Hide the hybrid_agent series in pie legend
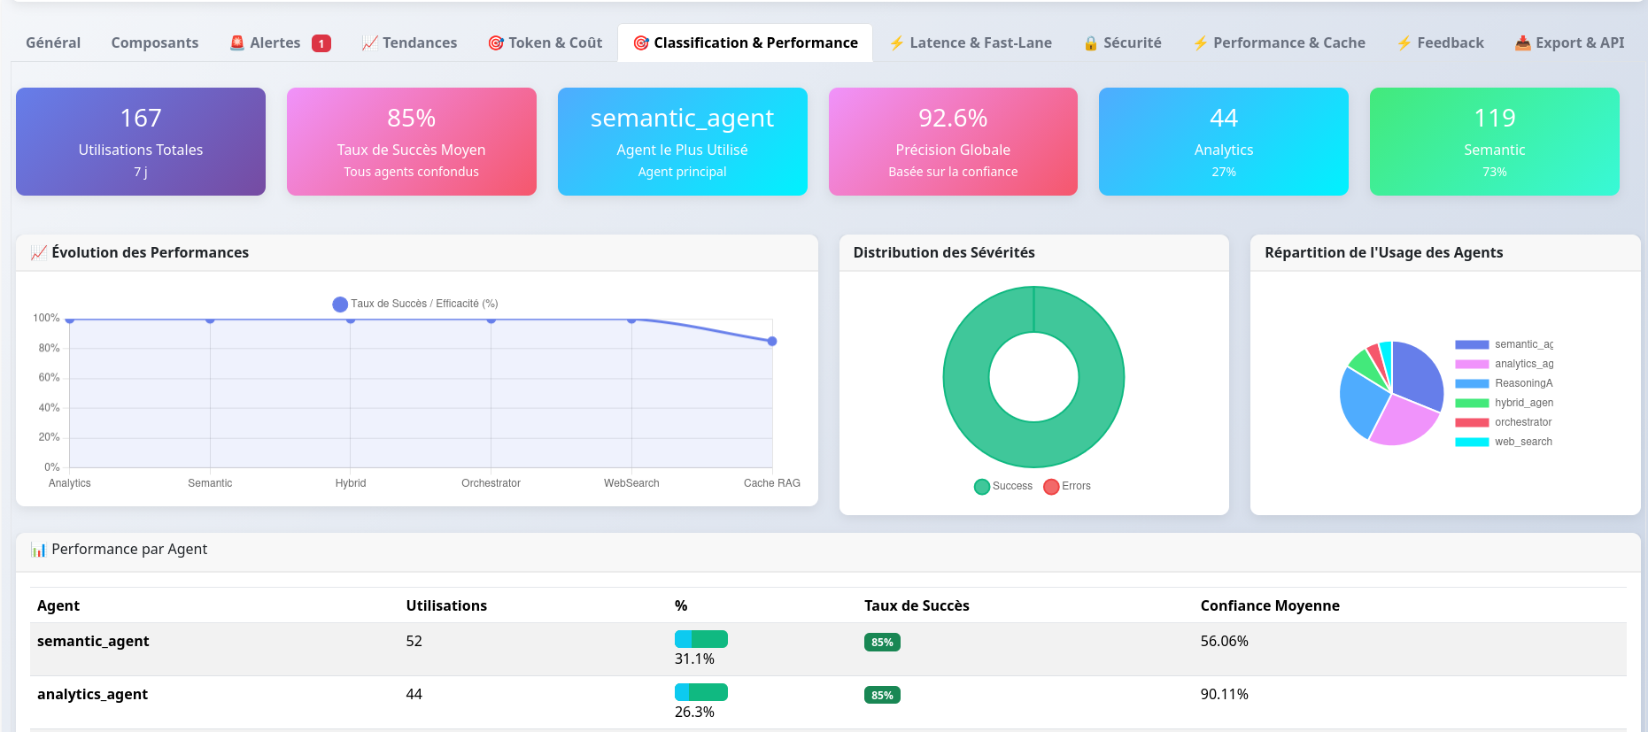 coord(1504,403)
